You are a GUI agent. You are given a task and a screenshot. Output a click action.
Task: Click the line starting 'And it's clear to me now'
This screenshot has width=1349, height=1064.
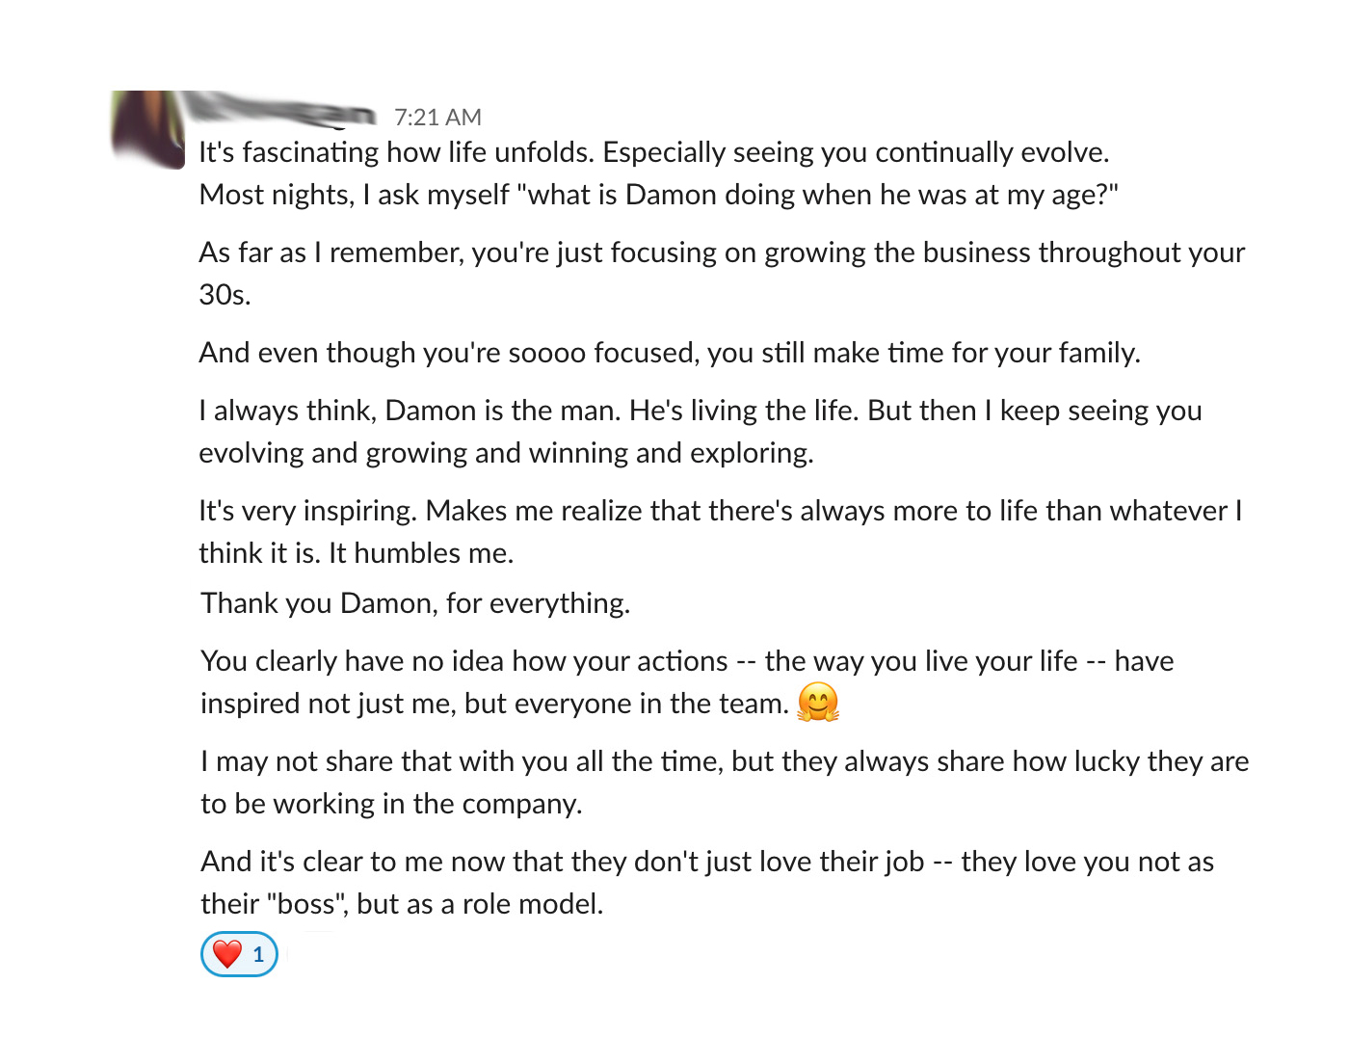(x=707, y=862)
